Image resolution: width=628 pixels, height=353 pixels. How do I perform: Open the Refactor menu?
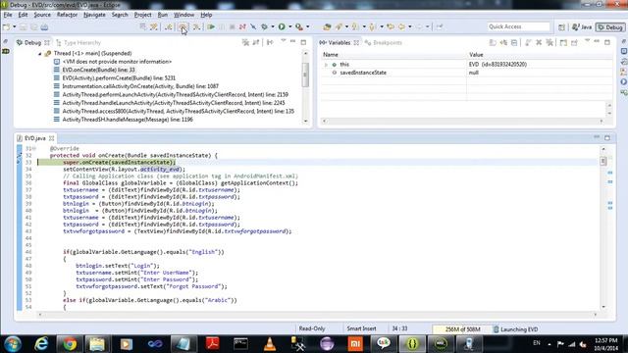(x=67, y=15)
